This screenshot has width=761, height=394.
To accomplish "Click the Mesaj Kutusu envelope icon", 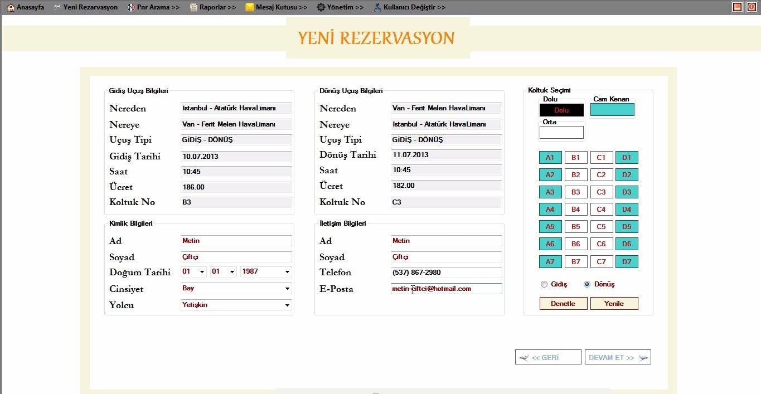I will [x=250, y=7].
